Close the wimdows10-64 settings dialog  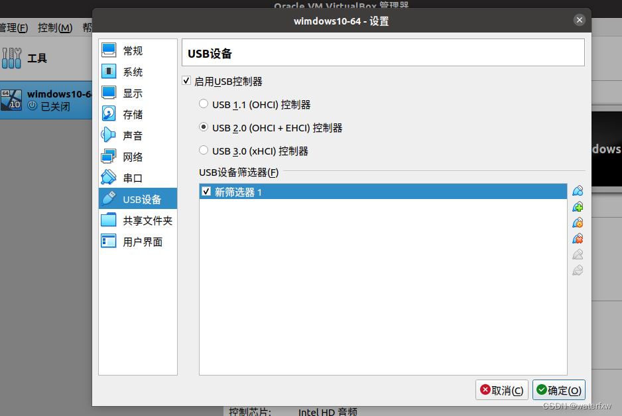tap(579, 20)
